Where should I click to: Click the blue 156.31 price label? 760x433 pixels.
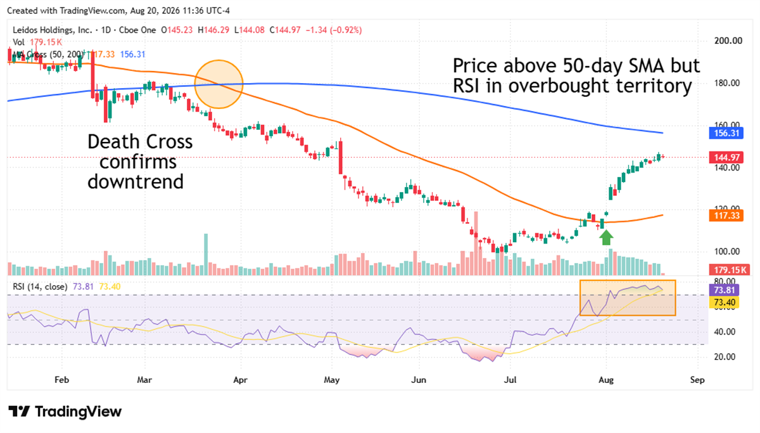coord(726,133)
